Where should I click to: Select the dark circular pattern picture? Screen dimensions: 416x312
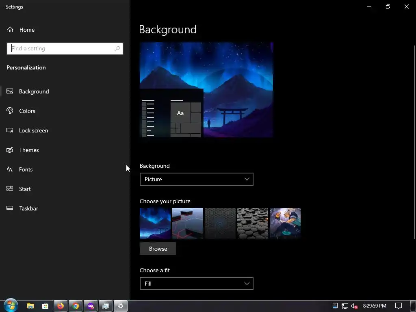[220, 223]
